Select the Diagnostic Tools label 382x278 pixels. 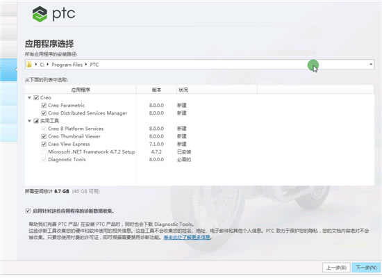[x=67, y=160]
